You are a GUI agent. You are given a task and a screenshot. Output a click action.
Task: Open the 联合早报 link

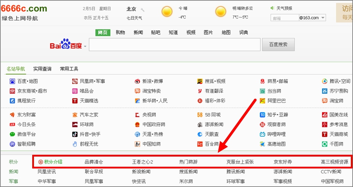point(94,172)
